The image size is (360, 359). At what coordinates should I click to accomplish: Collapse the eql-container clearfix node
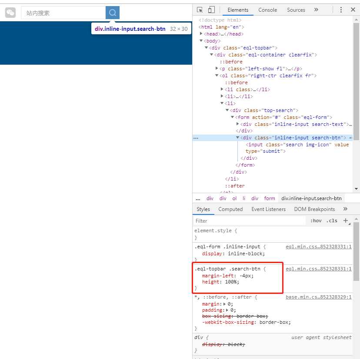point(212,55)
